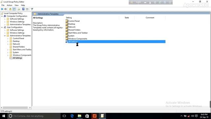Open the ApowerREC recorder taskbar icon
The width and height of the screenshot is (211, 119).
click(x=95, y=116)
